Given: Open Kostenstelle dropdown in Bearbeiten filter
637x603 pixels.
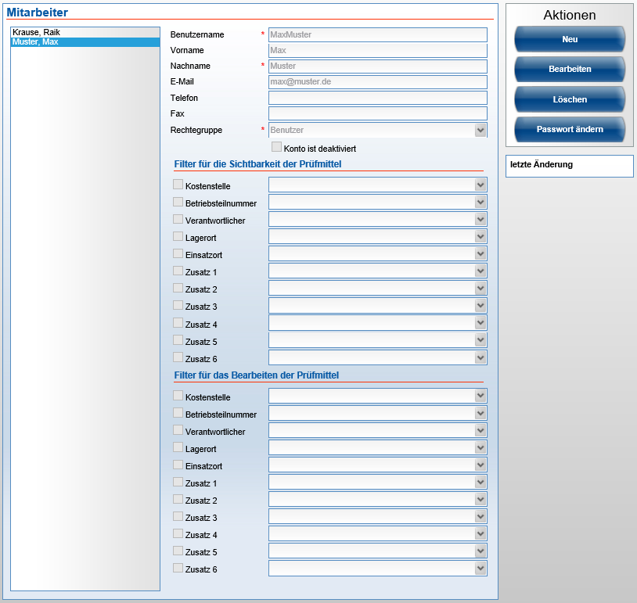Looking at the screenshot, I should 378,396.
